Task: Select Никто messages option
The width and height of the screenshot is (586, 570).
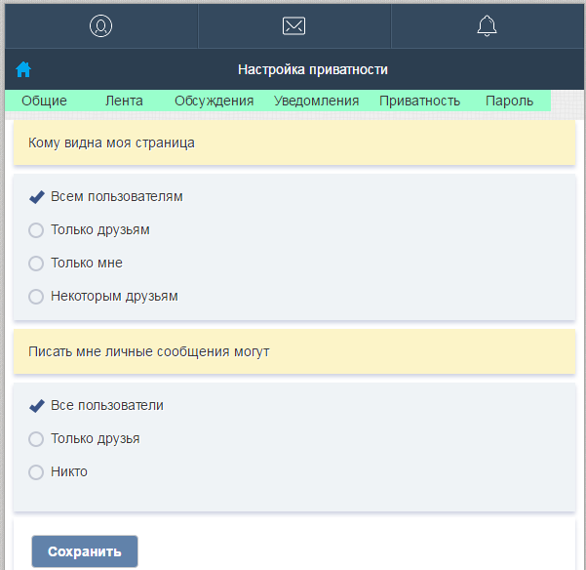Action: pyautogui.click(x=36, y=472)
